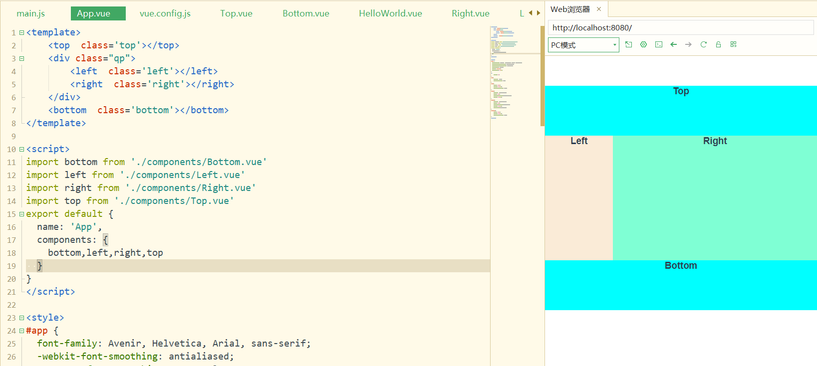Toggle the lock icon in browser toolbar
This screenshot has height=366, width=817.
(719, 44)
